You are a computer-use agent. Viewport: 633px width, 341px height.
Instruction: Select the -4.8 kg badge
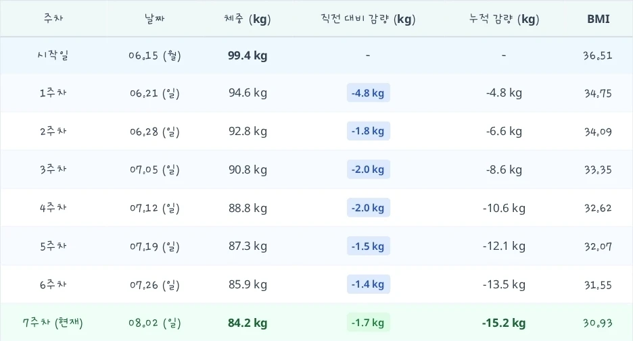pos(368,93)
